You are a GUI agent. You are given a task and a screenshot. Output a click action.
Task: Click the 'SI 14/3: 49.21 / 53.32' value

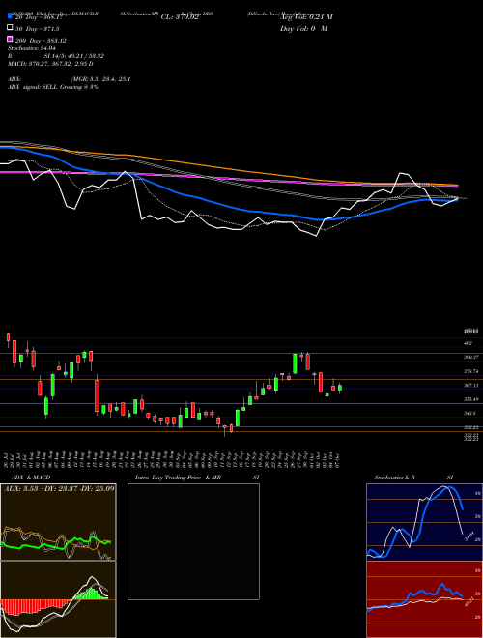click(74, 56)
